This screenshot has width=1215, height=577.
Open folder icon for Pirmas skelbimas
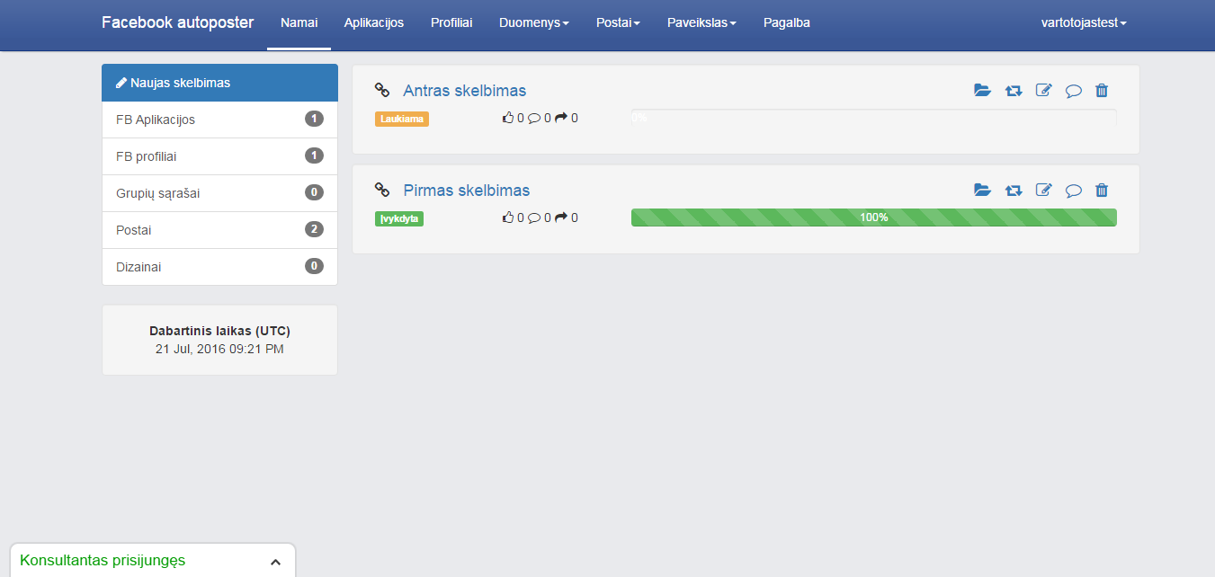pyautogui.click(x=982, y=191)
